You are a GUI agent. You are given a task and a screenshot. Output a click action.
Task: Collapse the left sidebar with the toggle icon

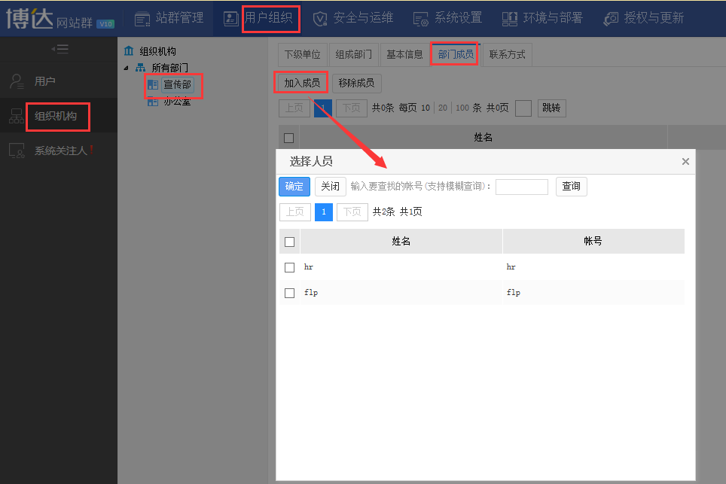59,49
